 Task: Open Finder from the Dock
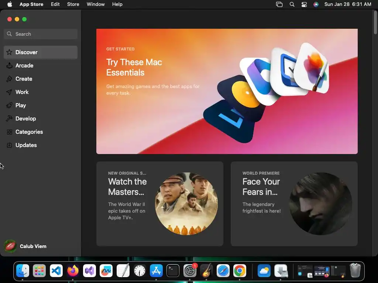pos(23,270)
